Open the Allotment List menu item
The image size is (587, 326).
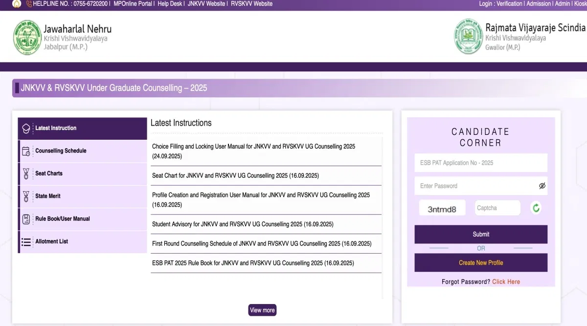click(83, 241)
